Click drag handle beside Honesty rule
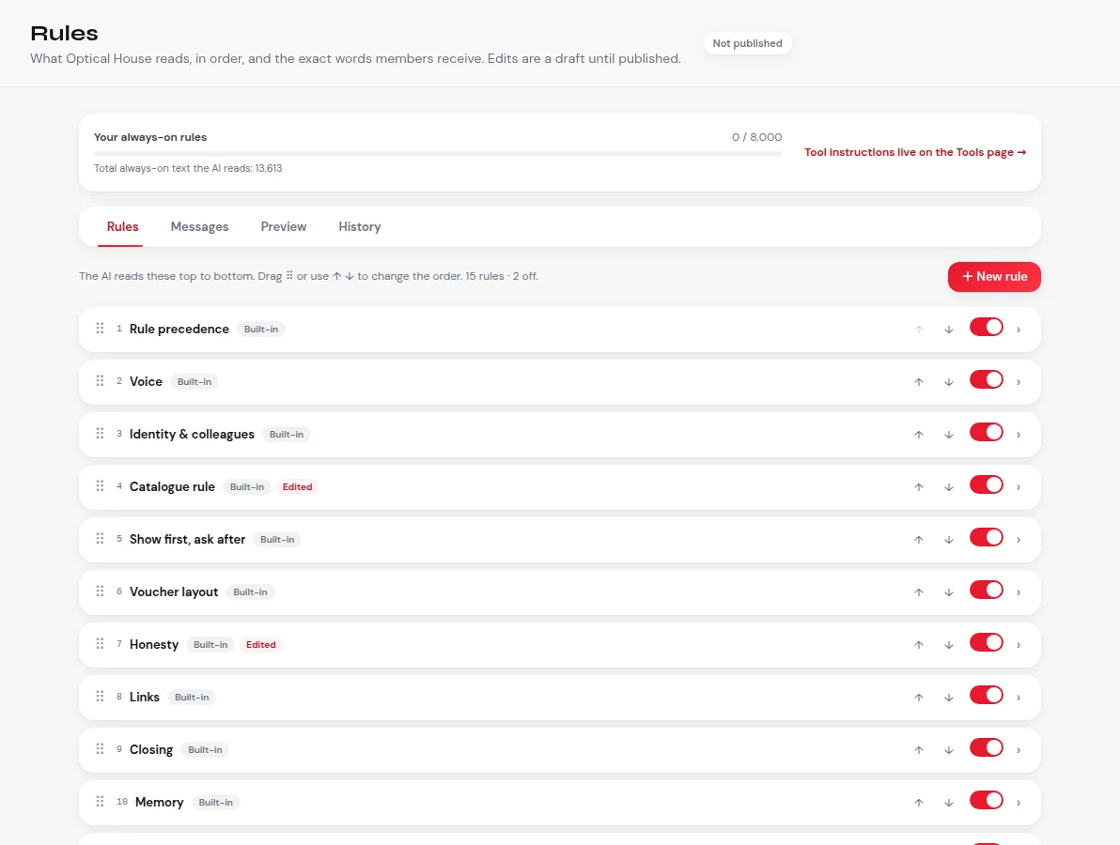1120x845 pixels. click(100, 644)
